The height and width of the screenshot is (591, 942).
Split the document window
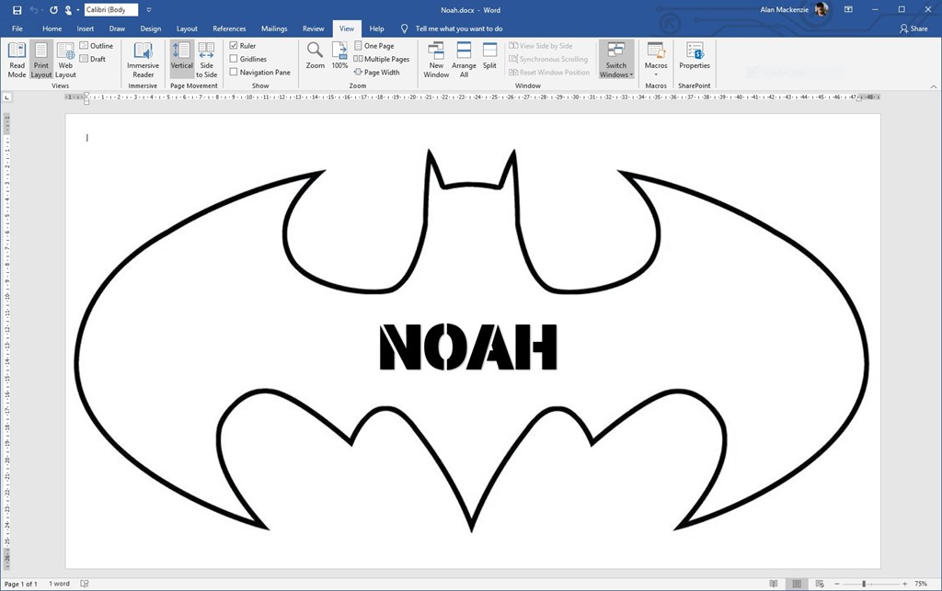489,55
